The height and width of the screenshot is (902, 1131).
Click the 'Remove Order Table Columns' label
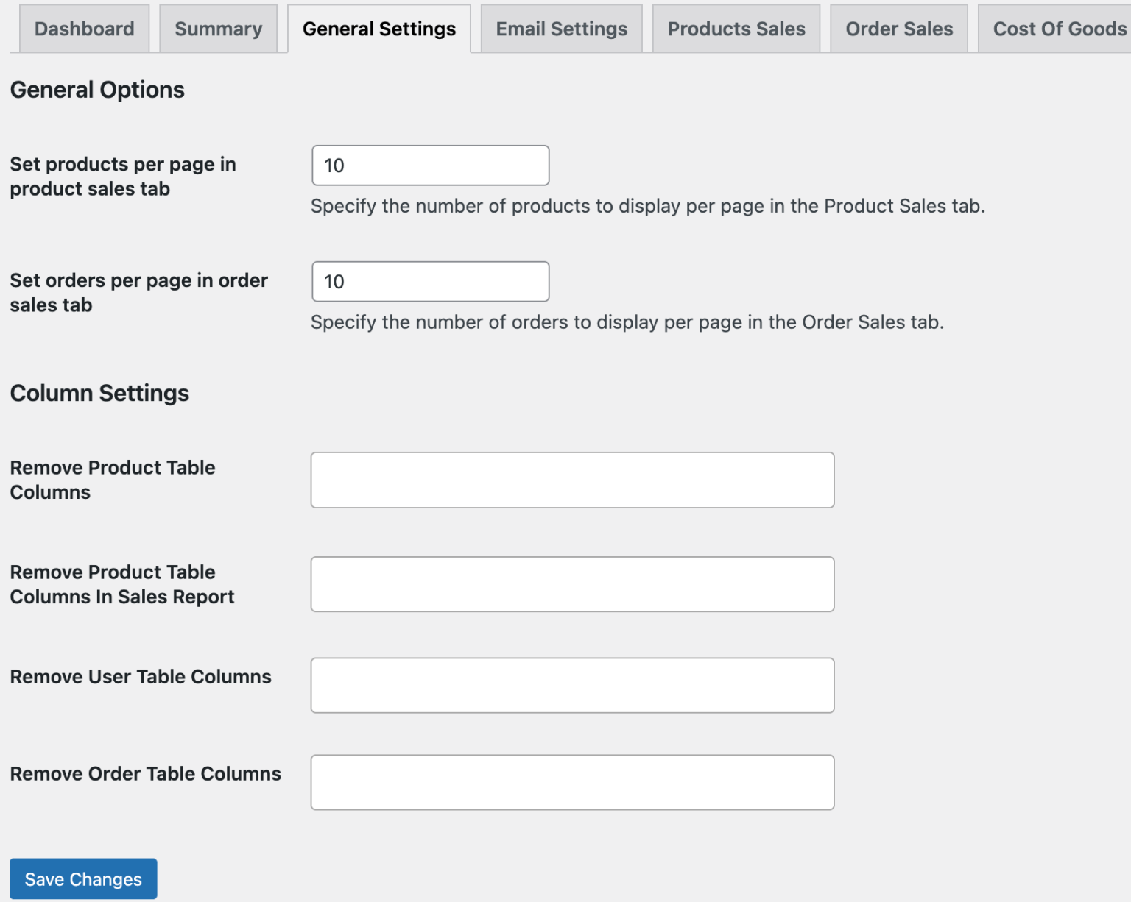point(146,774)
